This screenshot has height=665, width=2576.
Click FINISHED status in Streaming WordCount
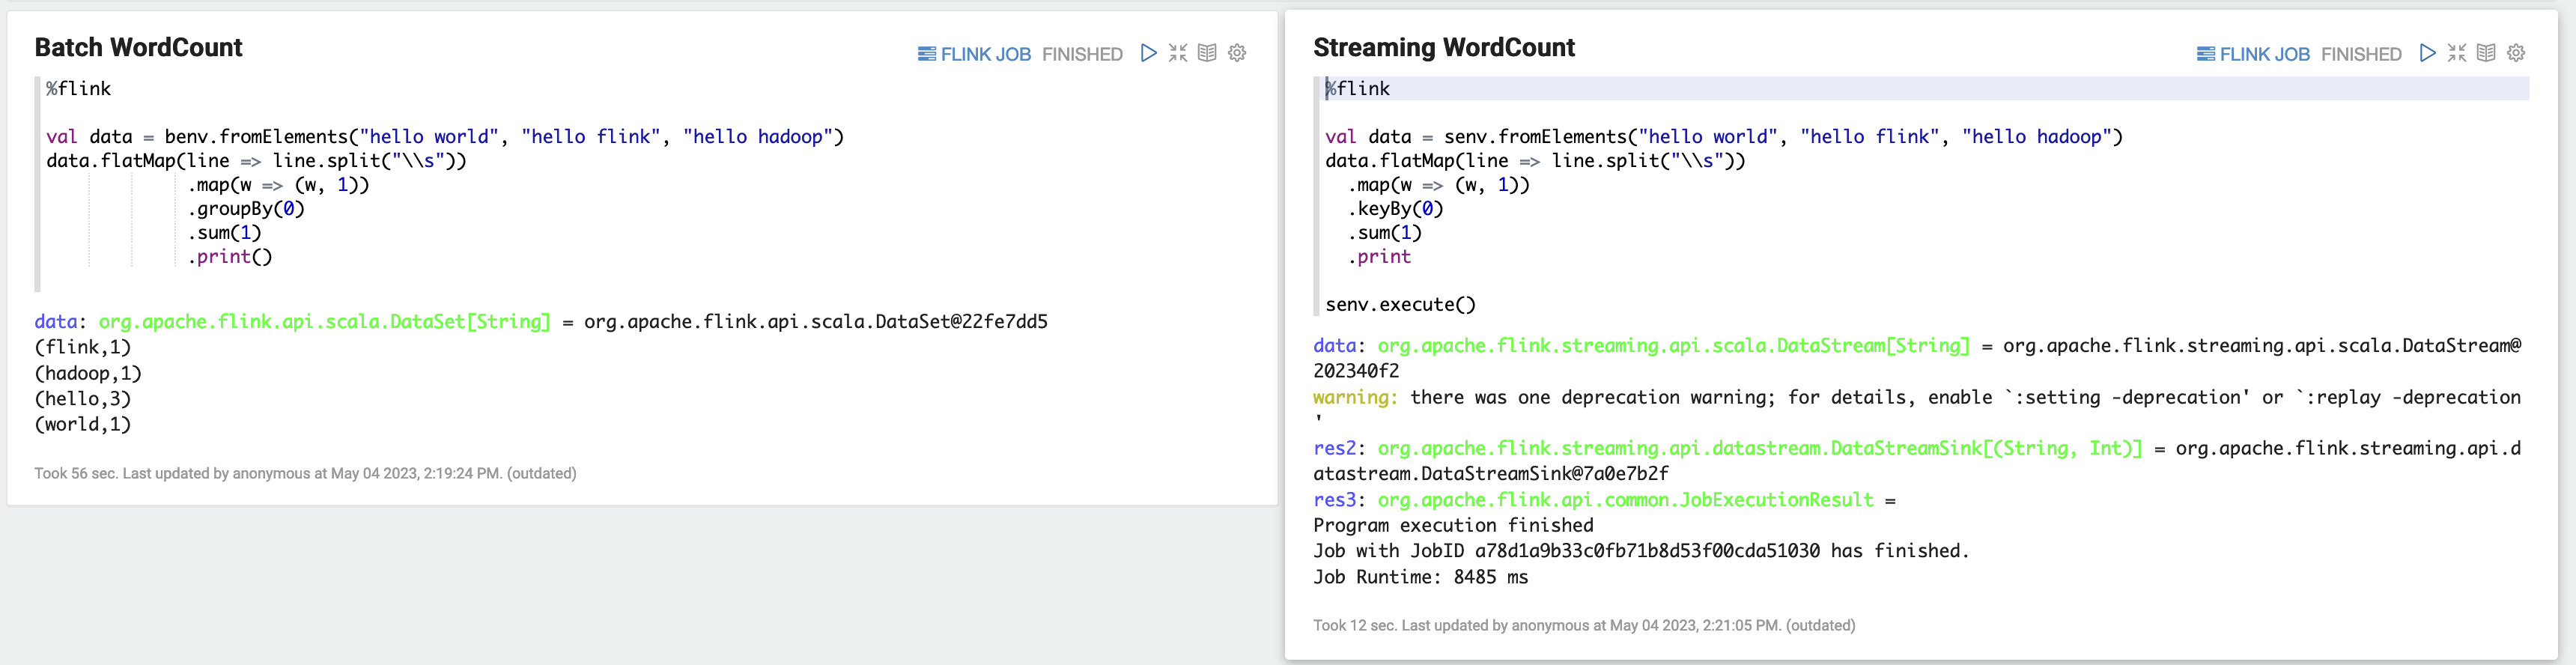(2361, 54)
